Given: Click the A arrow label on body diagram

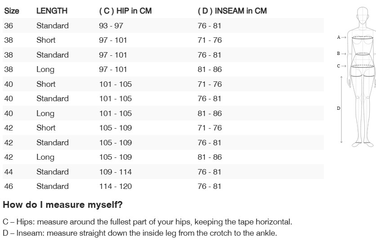Looking at the screenshot, I should 341,37.
